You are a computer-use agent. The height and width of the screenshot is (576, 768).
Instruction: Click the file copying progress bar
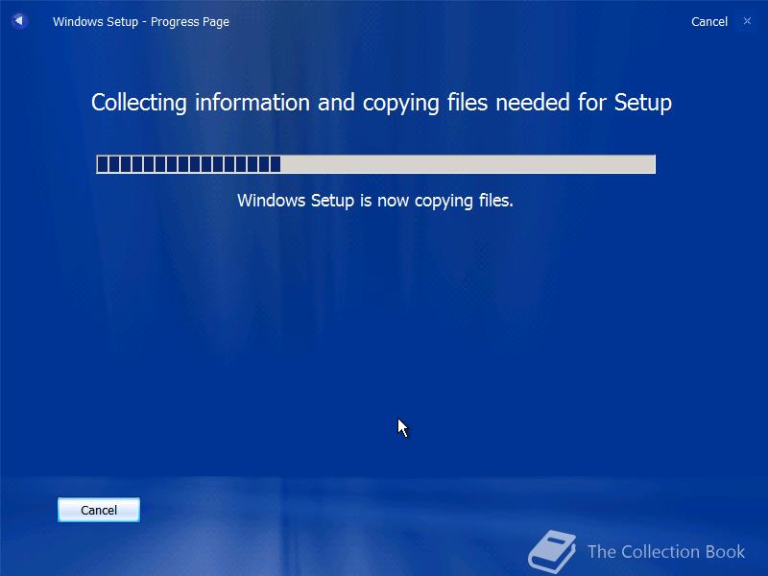375,164
